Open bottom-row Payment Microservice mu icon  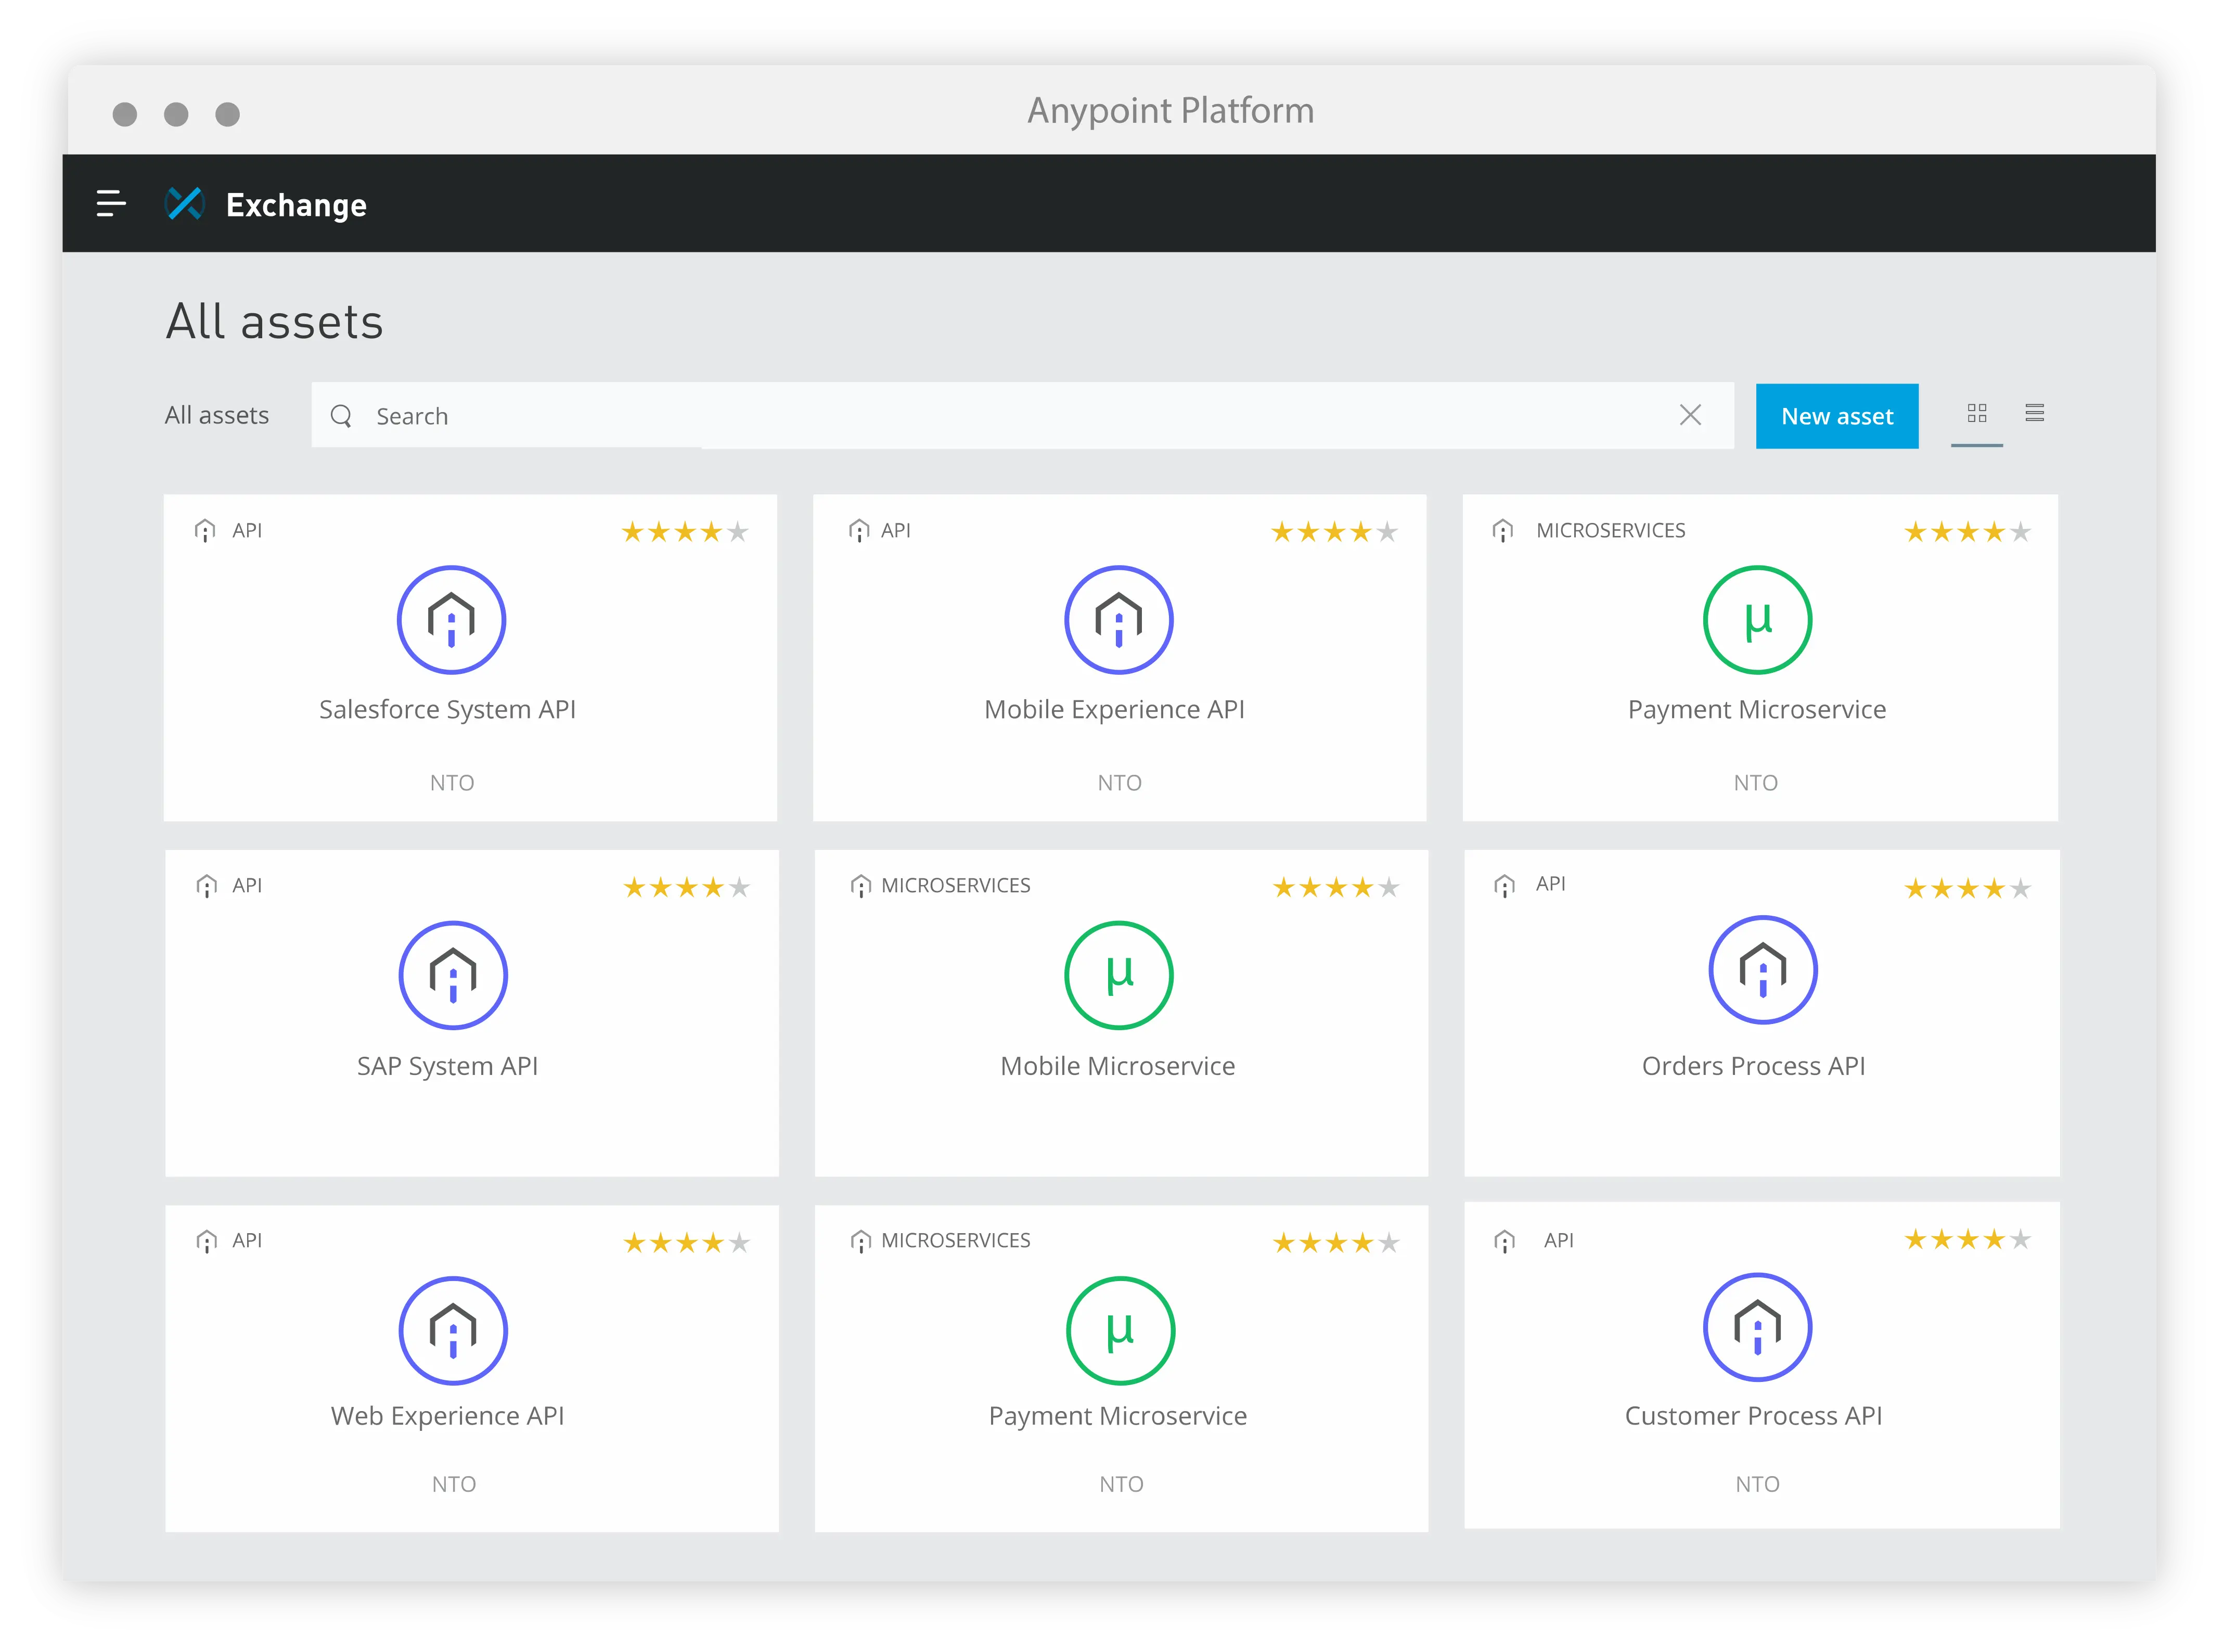point(1120,1330)
